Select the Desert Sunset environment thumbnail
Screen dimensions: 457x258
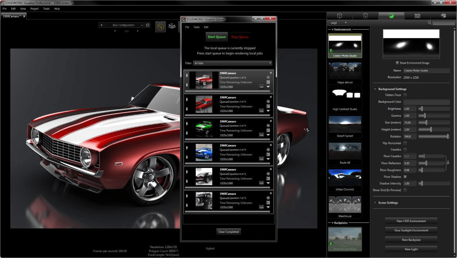point(345,126)
